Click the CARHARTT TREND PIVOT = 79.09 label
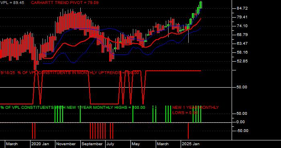Viewport: 281px width, 148px height. tap(65, 3)
